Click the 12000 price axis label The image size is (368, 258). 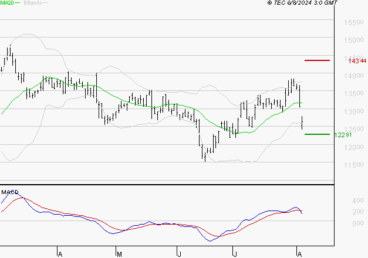[354, 147]
